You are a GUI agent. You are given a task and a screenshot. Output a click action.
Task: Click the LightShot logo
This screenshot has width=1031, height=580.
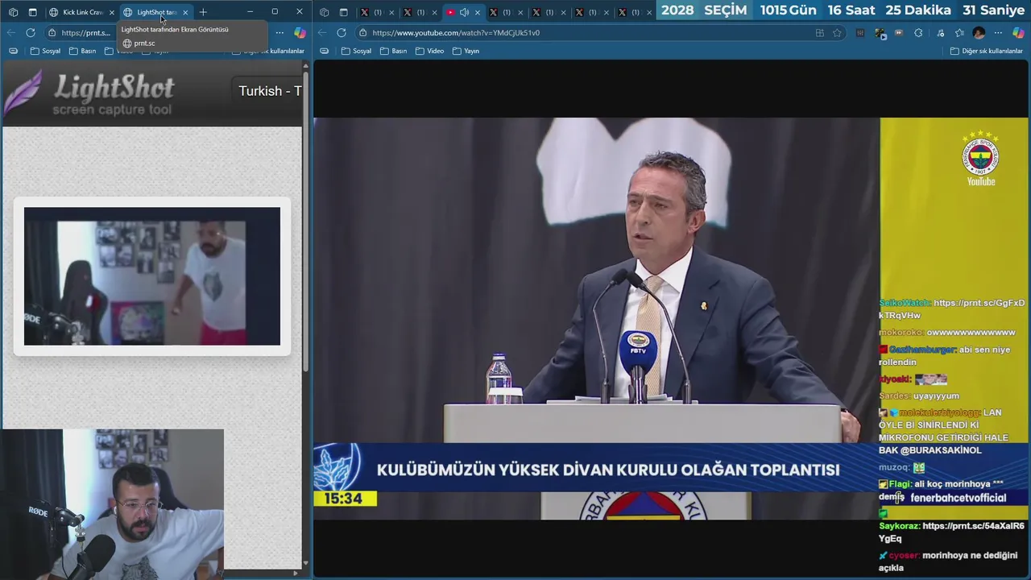tap(89, 93)
